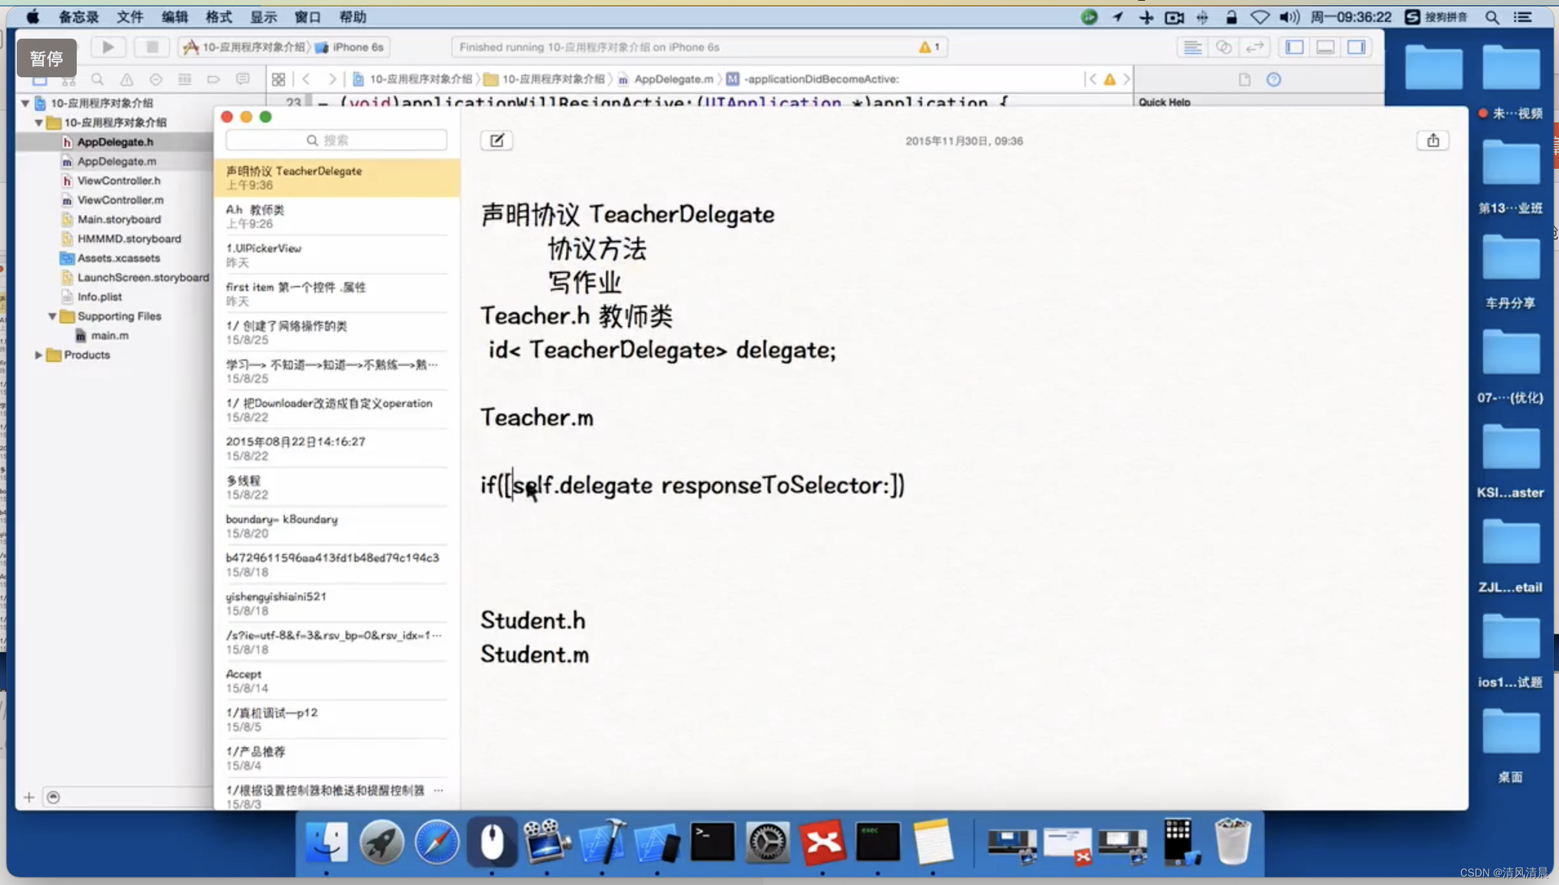Screen dimensions: 1559x885
Task: Select AppDelegate.m in the navigator
Action: [116, 162]
